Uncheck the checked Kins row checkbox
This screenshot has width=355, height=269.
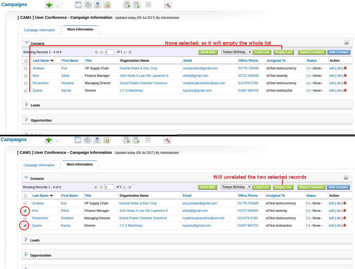25,211
